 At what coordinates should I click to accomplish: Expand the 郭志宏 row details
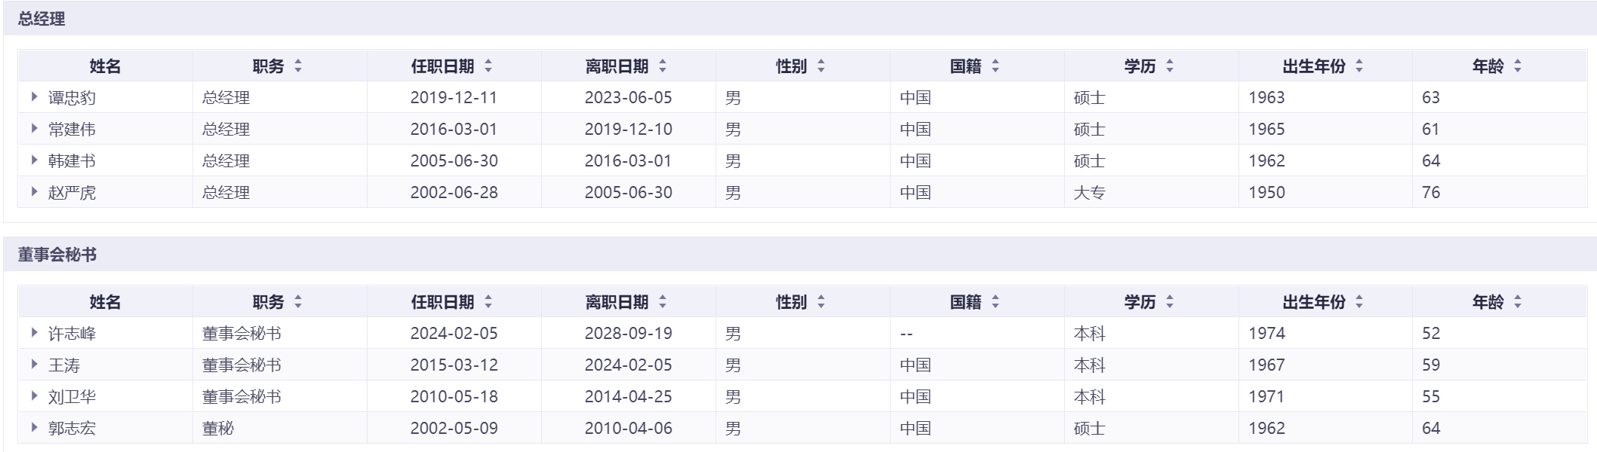pyautogui.click(x=35, y=428)
